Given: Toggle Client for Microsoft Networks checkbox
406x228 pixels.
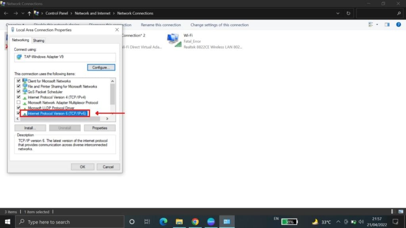Looking at the screenshot, I should pos(18,81).
